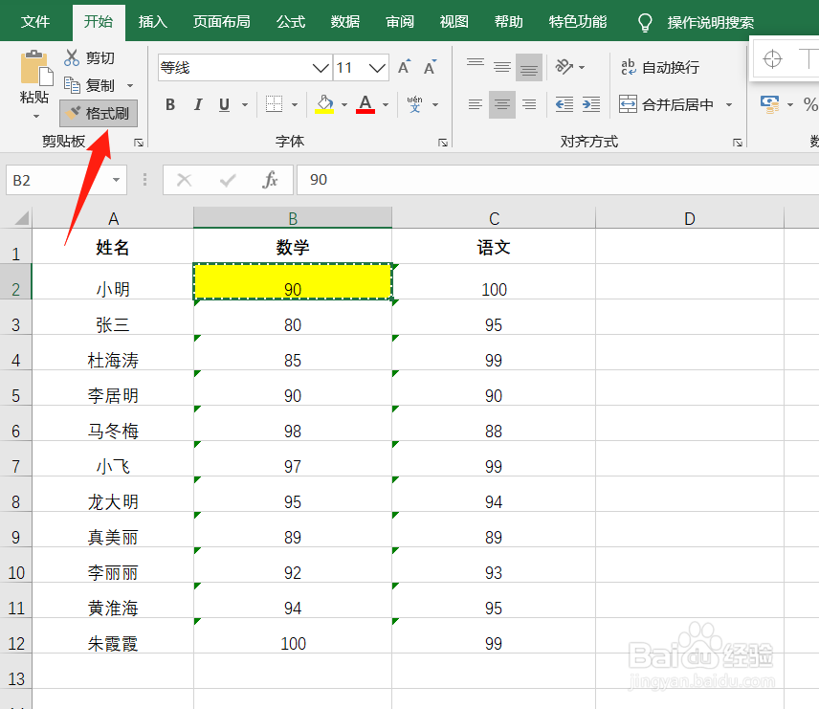This screenshot has width=819, height=709.
Task: Open the alignment group dialog launcher
Action: point(738,143)
